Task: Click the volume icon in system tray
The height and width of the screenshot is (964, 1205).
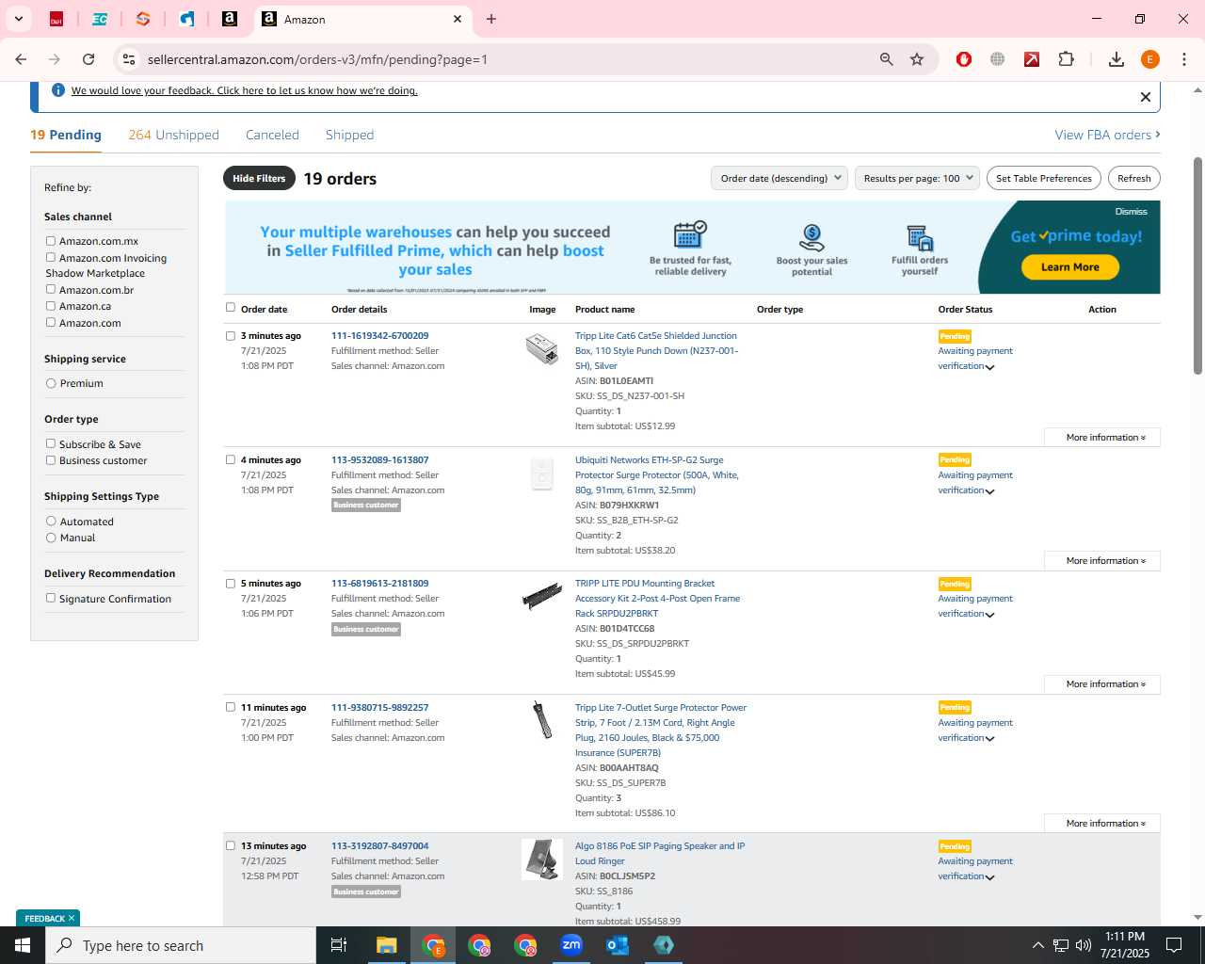Action: pos(1084,945)
